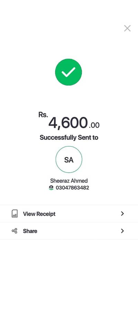Tap the white checkmark inside green circle
This screenshot has height=318, width=138.
69,72
